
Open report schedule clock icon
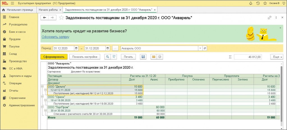(x=160, y=57)
